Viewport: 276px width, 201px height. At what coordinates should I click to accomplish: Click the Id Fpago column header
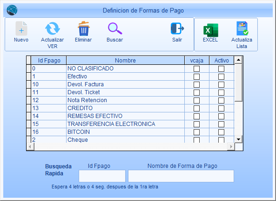point(49,61)
